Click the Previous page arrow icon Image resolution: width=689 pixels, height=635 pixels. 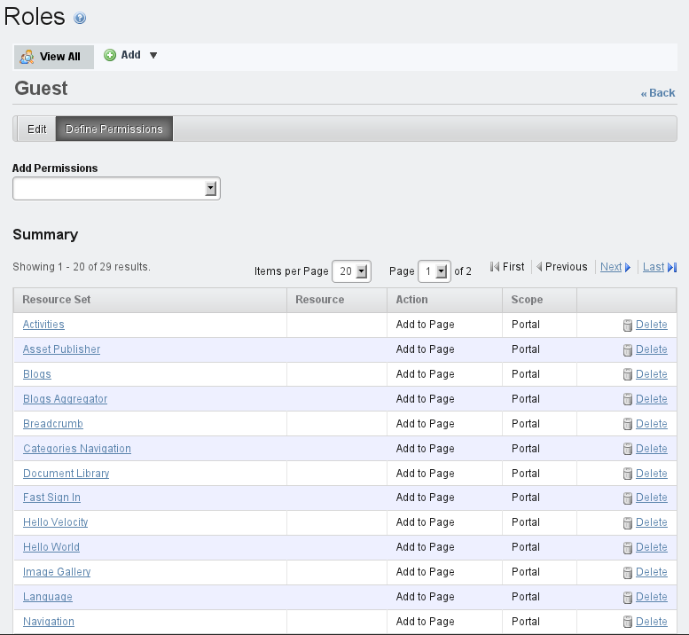pyautogui.click(x=539, y=267)
